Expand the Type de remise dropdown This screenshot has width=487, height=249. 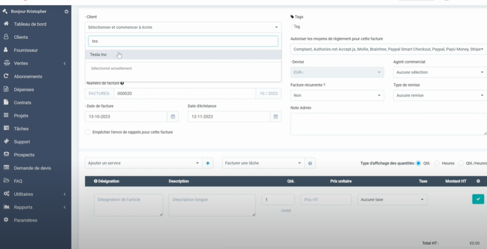pos(440,96)
